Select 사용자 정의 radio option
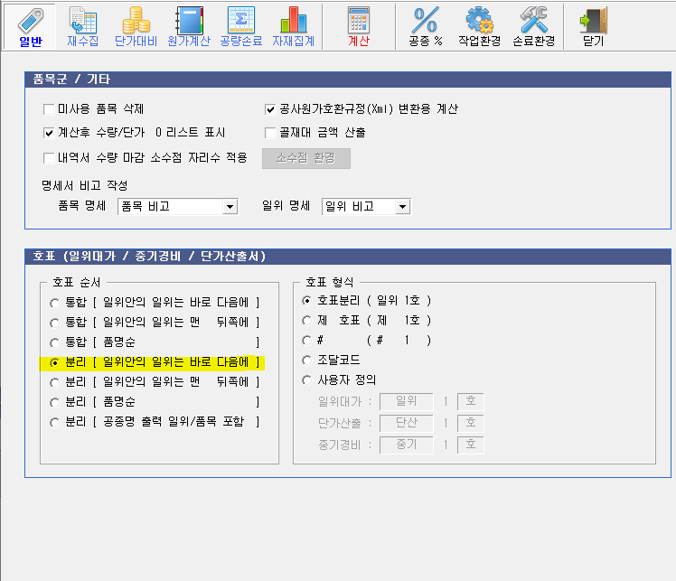The width and height of the screenshot is (676, 581). 307,380
